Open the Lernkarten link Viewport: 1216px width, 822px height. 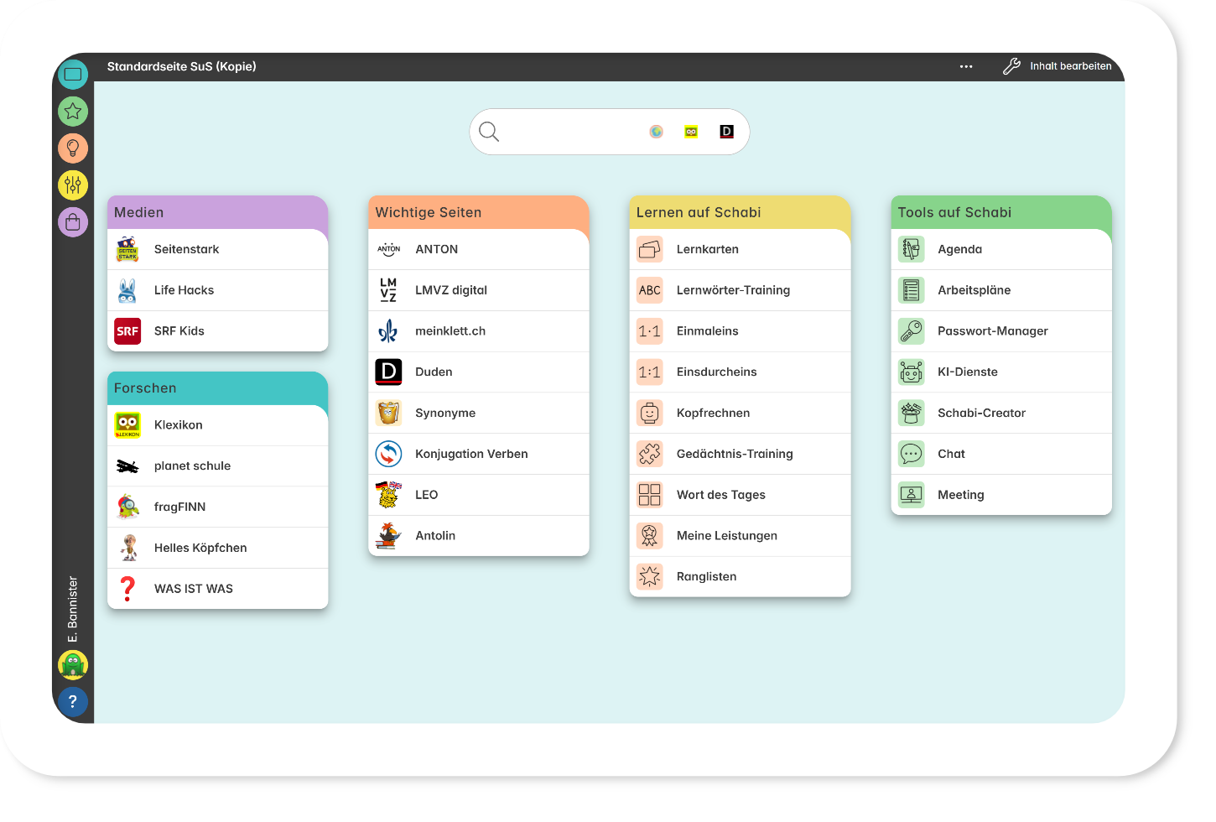[x=708, y=249]
